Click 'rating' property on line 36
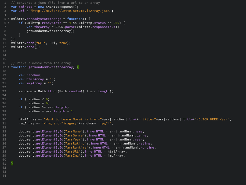 point(144,143)
